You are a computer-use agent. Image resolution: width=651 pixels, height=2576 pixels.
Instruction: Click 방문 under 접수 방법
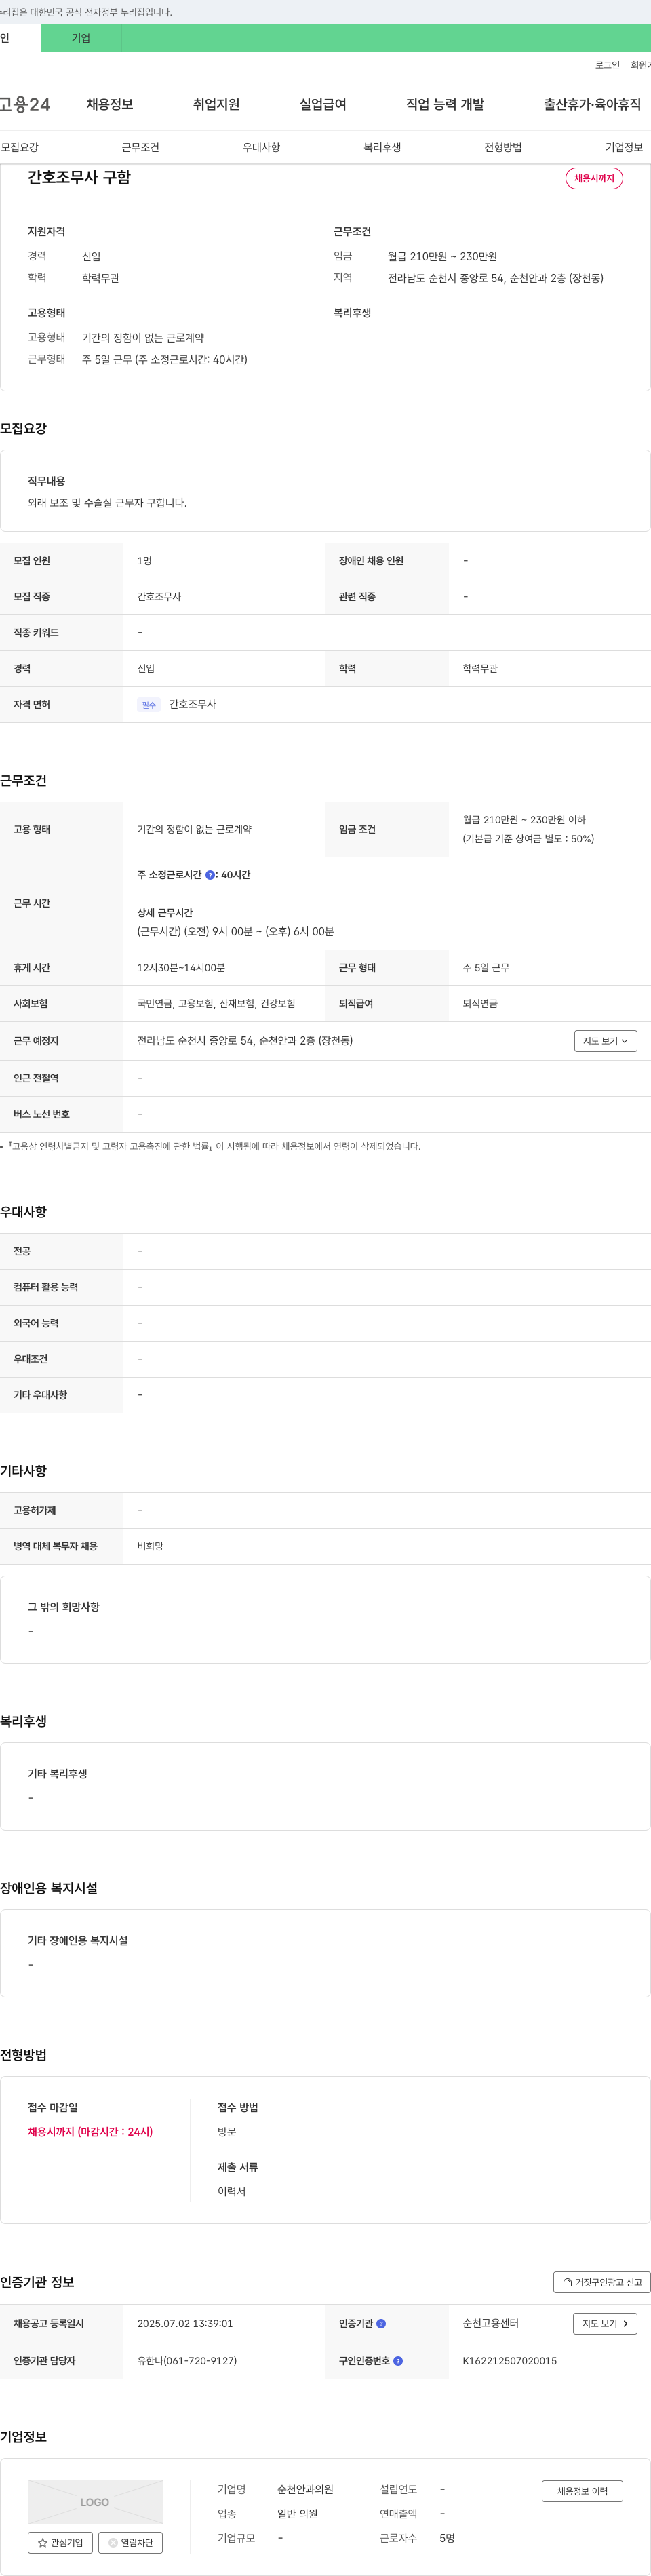click(x=227, y=2132)
